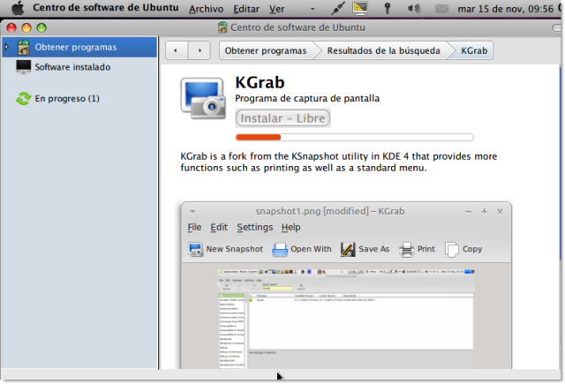The width and height of the screenshot is (565, 384).
Task: Show En progreso (1) list
Action: [x=67, y=98]
